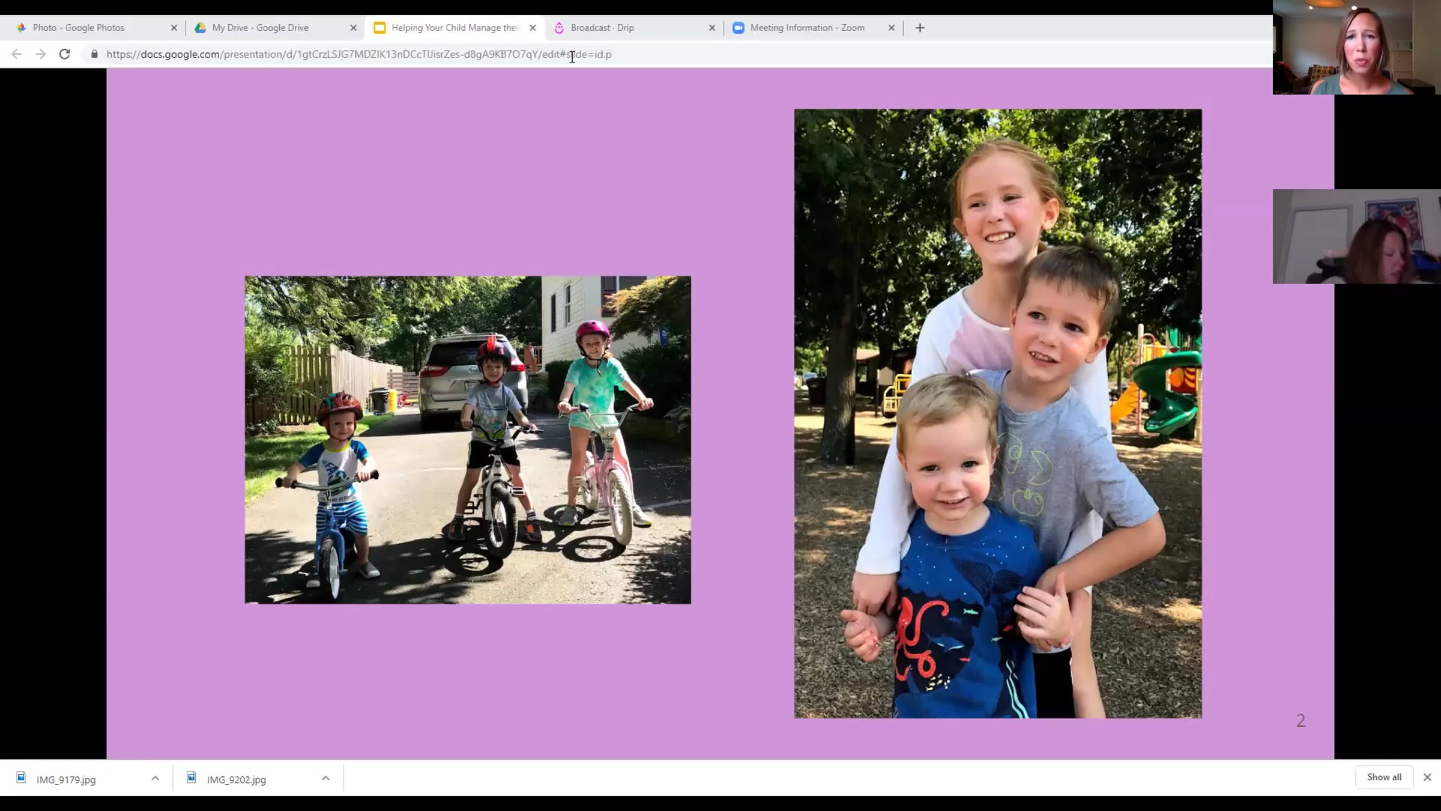Switch to Photo - Google Photos tab
Viewport: 1441px width, 811px height.
78,28
